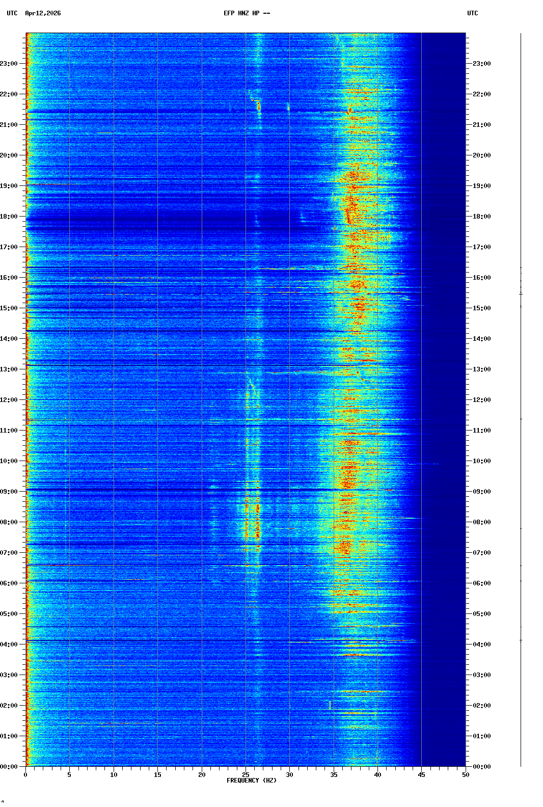Image resolution: width=543 pixels, height=807 pixels.
Task: Select the 18:00 mark on left axis
Action: tap(9, 217)
